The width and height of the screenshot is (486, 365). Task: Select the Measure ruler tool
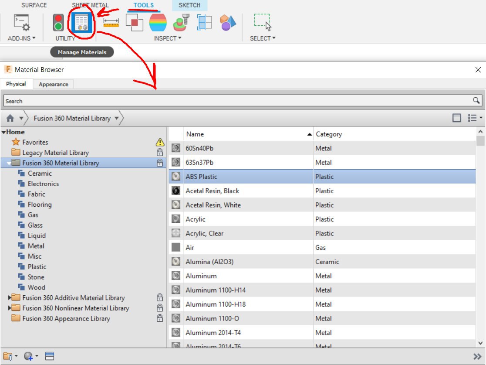pos(111,22)
